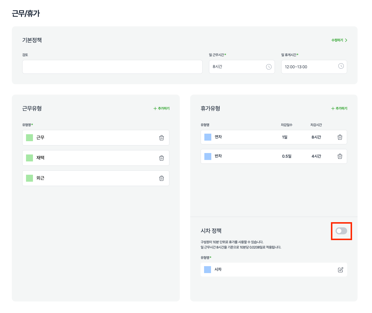Click the green swatch beside 근무
372x313 pixels.
[29, 138]
